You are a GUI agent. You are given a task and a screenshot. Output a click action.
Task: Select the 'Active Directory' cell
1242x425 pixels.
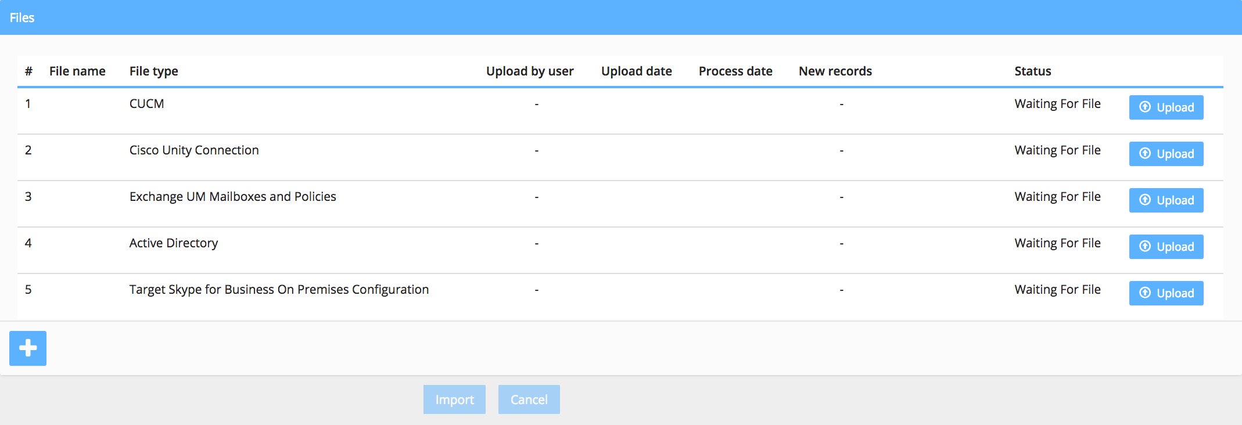[173, 243]
